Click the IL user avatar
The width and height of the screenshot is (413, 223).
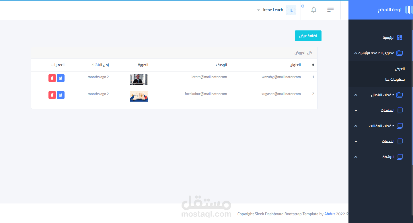point(291,10)
